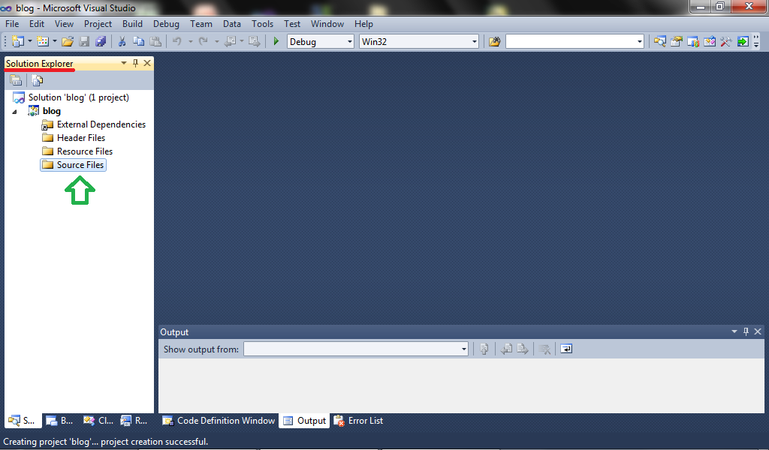Open the Properties Window toolbar icon
769x450 pixels.
point(677,41)
